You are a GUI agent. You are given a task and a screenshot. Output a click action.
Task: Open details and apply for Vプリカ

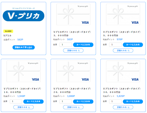pos(24,47)
